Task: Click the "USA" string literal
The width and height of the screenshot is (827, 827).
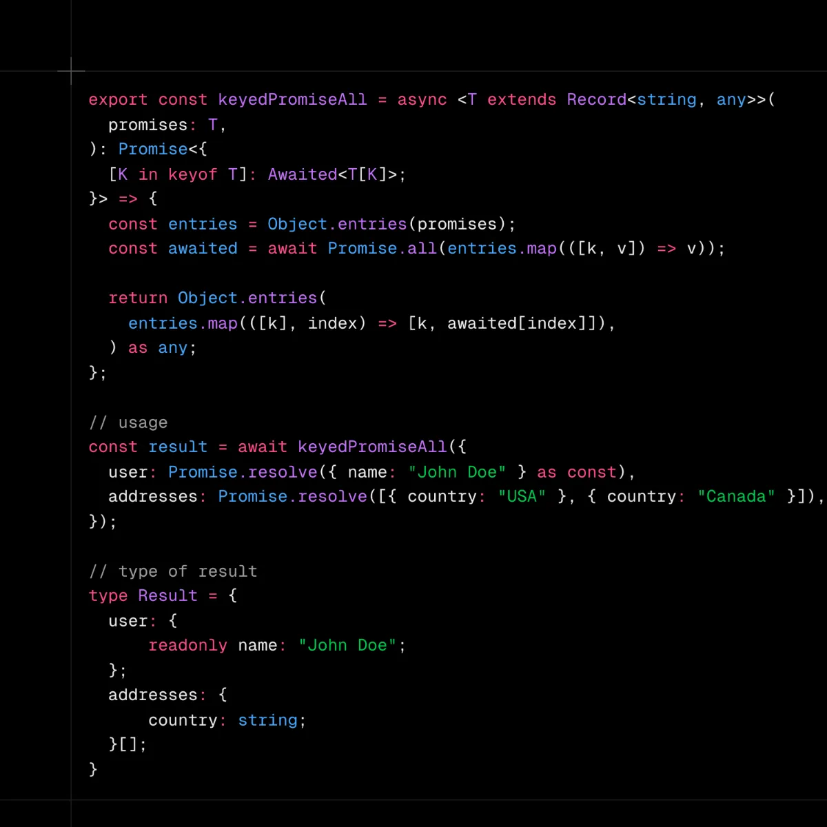Action: (522, 497)
